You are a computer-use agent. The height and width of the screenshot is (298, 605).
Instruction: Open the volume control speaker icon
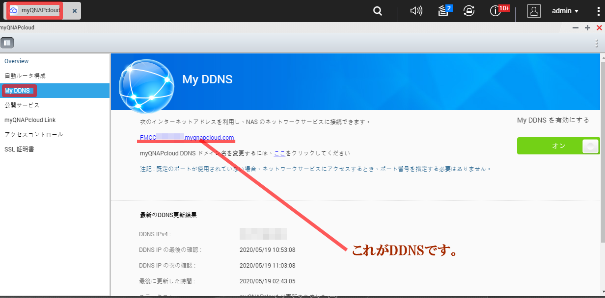416,11
